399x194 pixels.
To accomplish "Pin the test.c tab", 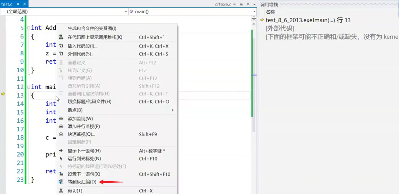I will (18, 4).
